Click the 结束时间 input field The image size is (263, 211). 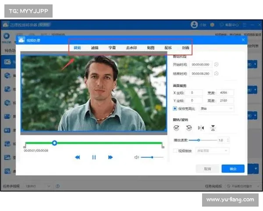tap(201, 73)
